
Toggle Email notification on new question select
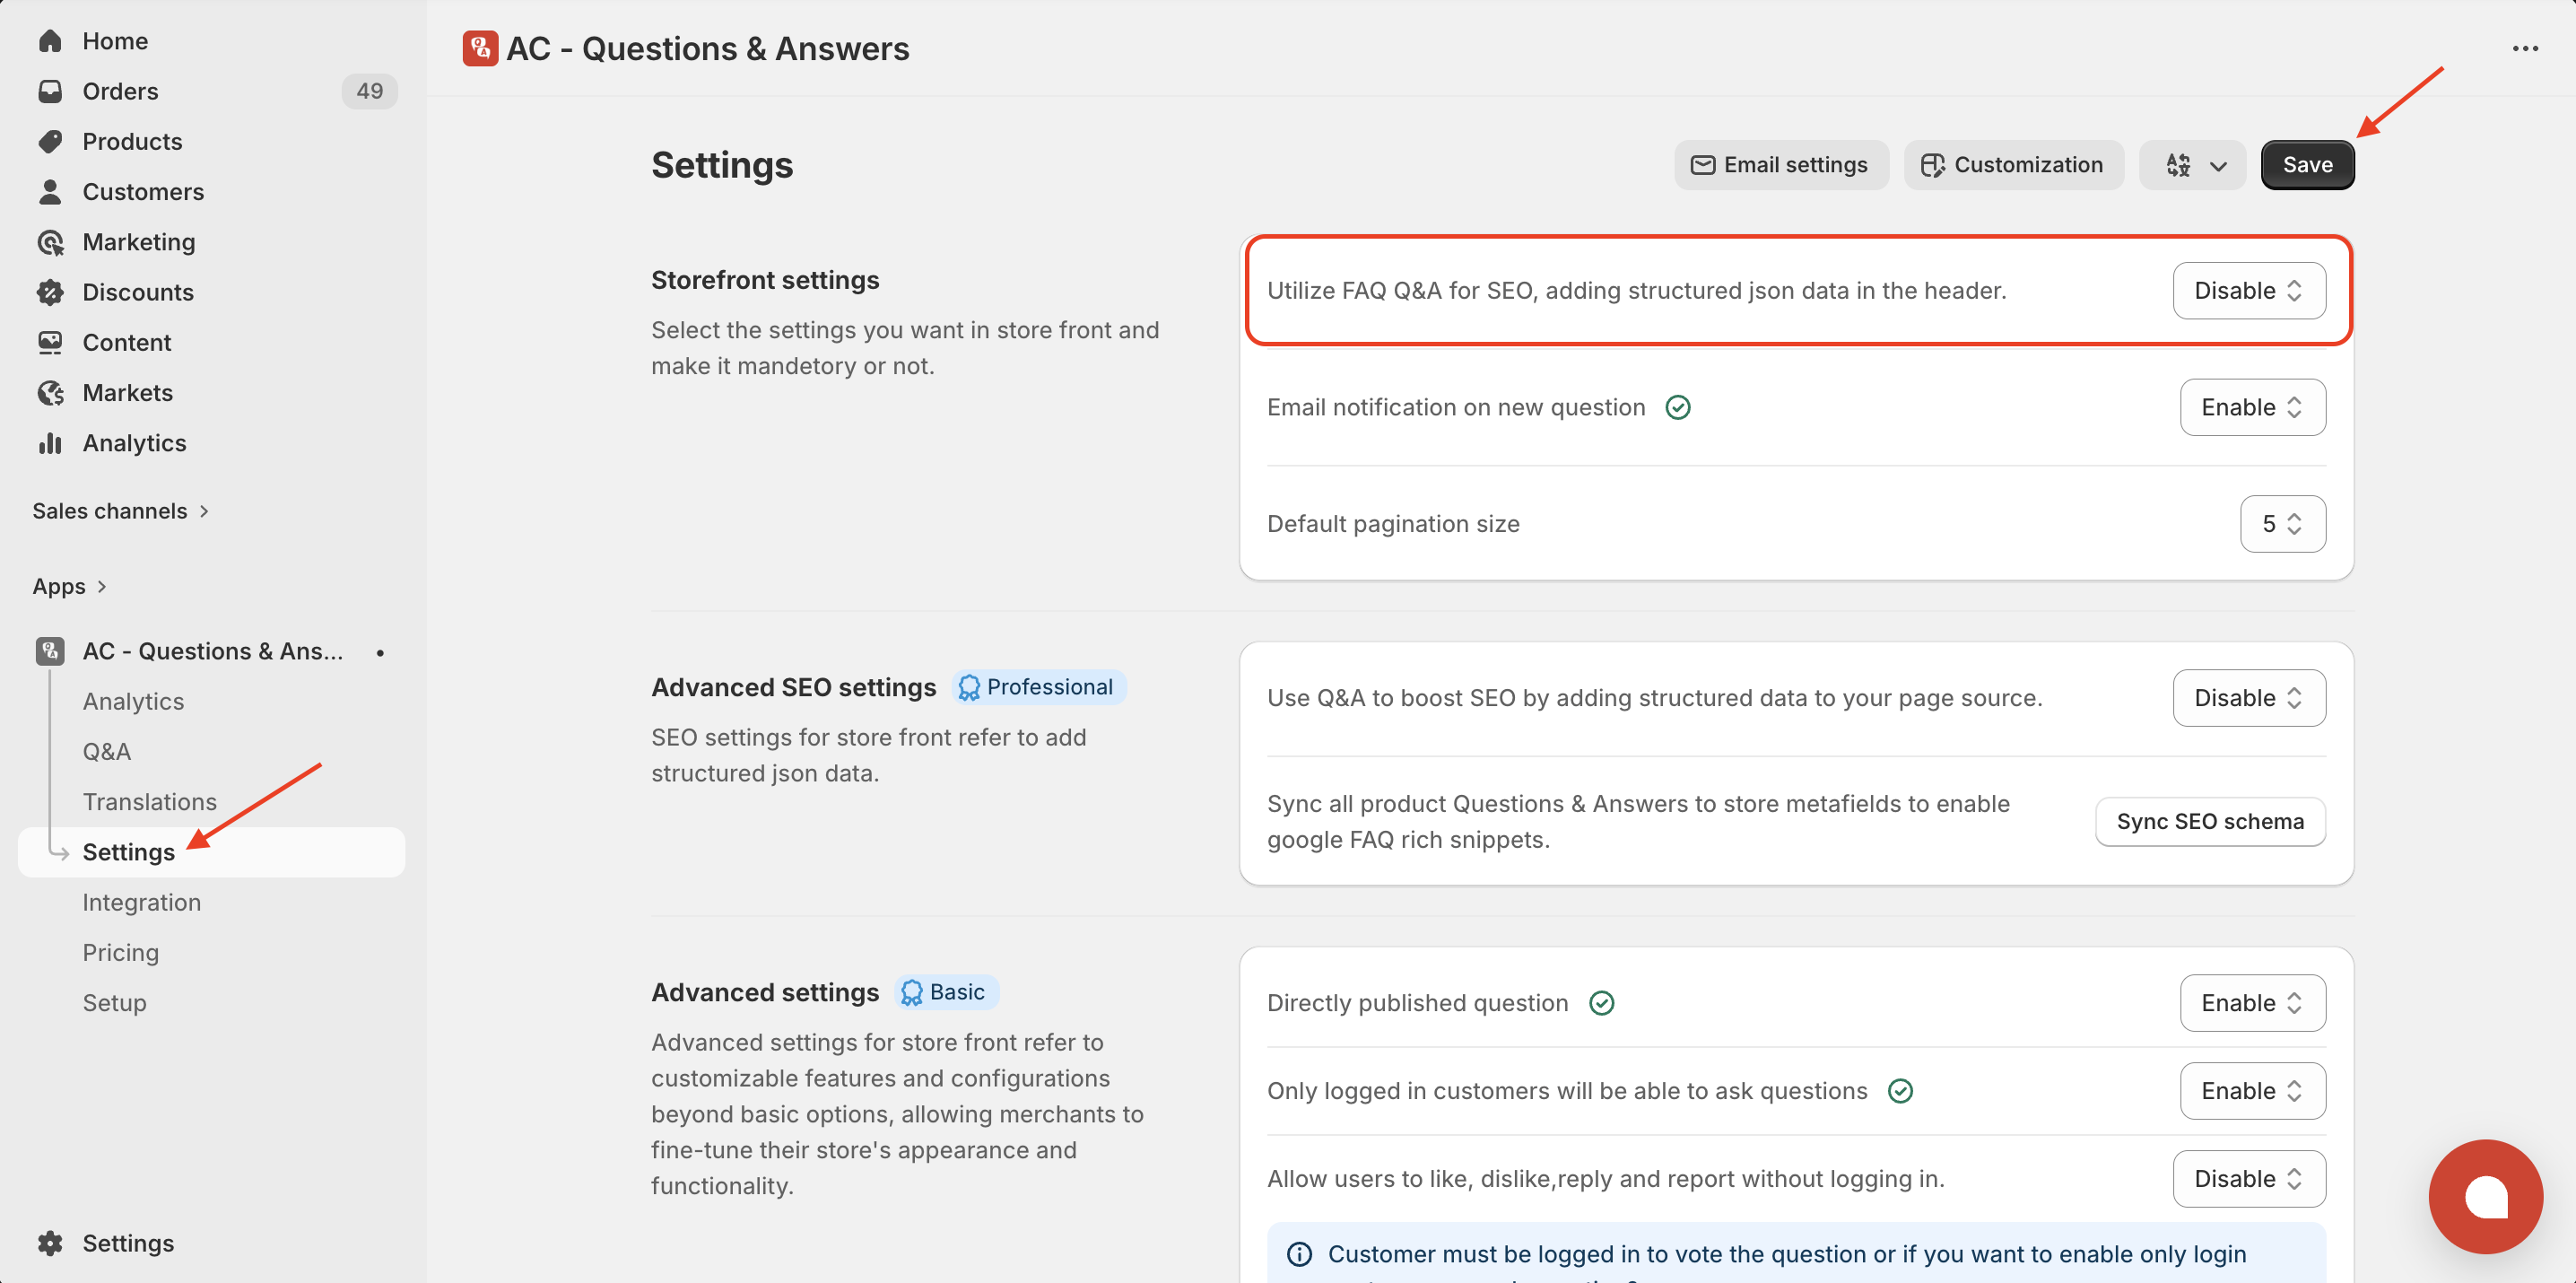(2252, 407)
